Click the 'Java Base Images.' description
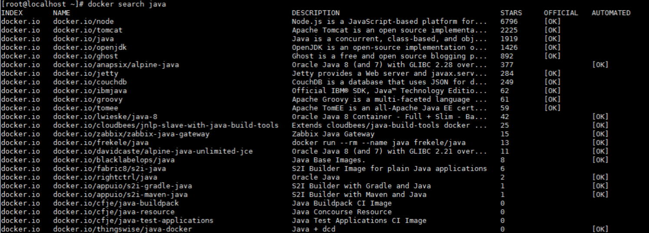 (329, 160)
